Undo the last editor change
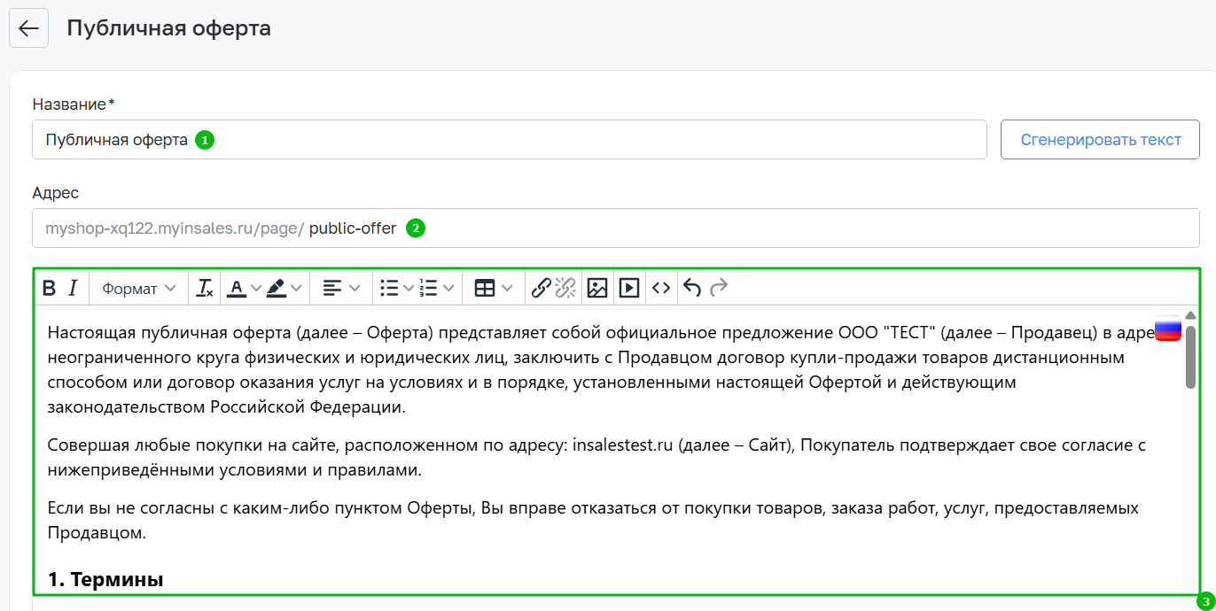The image size is (1216, 611). (692, 288)
